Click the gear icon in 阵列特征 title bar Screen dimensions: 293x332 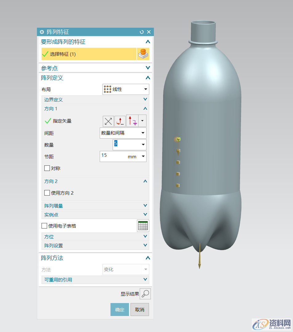(x=42, y=32)
